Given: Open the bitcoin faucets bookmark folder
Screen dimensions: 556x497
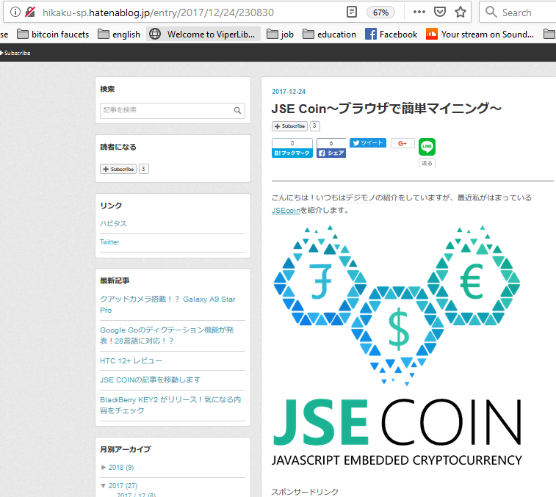Looking at the screenshot, I should click(x=53, y=35).
